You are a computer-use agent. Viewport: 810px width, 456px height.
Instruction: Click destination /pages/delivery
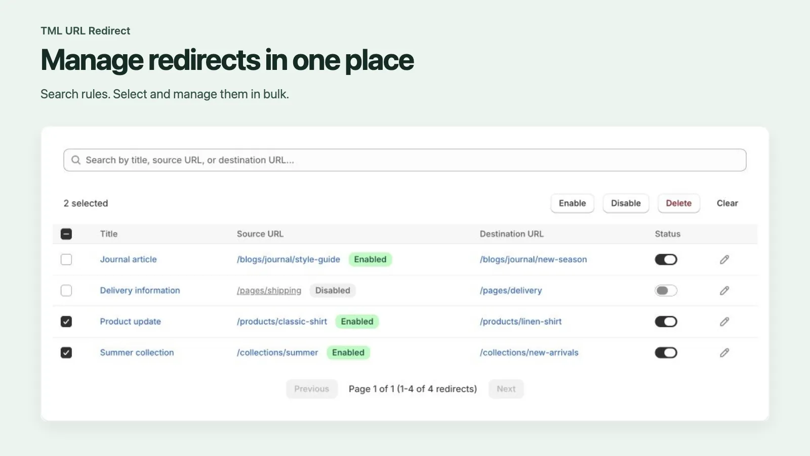pyautogui.click(x=511, y=290)
